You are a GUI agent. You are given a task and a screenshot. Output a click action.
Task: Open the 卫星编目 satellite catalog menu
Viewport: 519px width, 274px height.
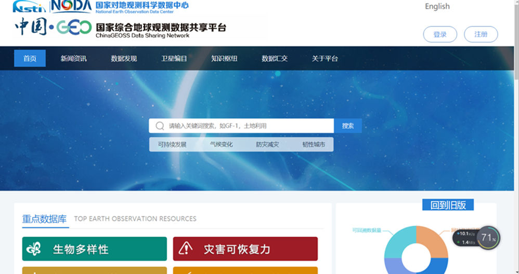(174, 59)
